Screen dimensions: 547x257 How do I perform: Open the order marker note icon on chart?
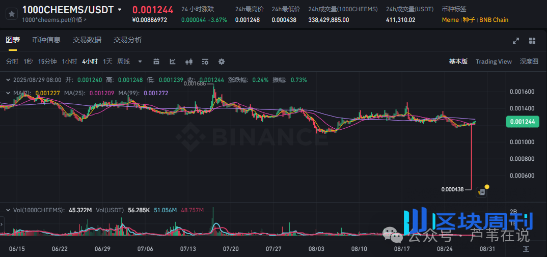(x=481, y=192)
